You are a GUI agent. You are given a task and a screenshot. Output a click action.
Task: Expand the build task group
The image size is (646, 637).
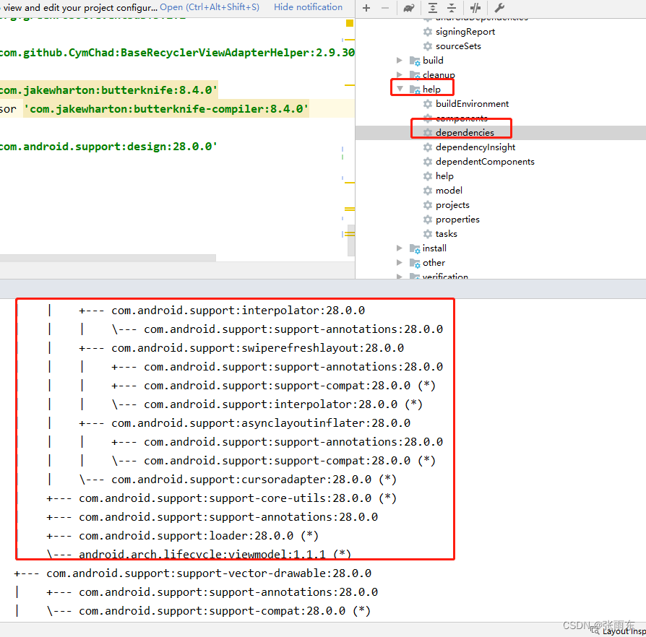coord(400,60)
